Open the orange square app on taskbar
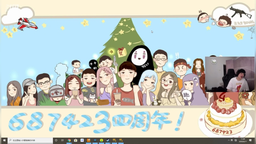 pyautogui.click(x=89, y=140)
